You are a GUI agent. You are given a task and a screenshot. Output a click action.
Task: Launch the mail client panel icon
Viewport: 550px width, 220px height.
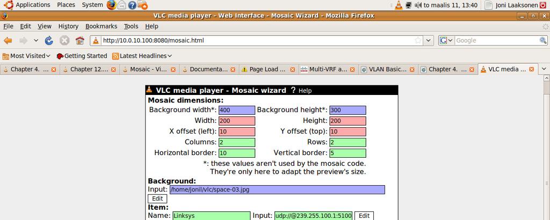click(x=122, y=5)
